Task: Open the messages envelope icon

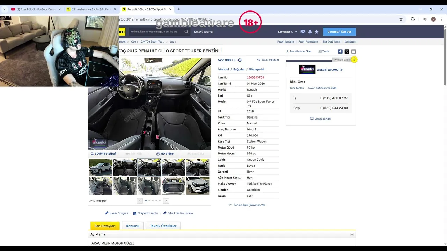Action: pos(303,32)
